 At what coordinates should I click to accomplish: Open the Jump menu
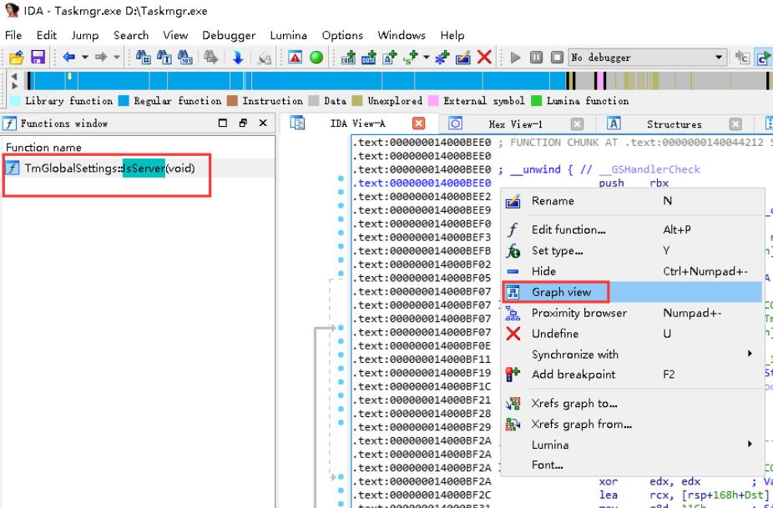pyautogui.click(x=85, y=36)
